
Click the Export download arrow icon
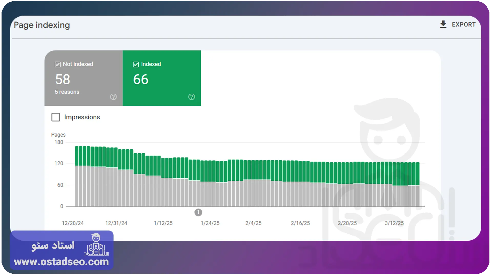tap(443, 25)
